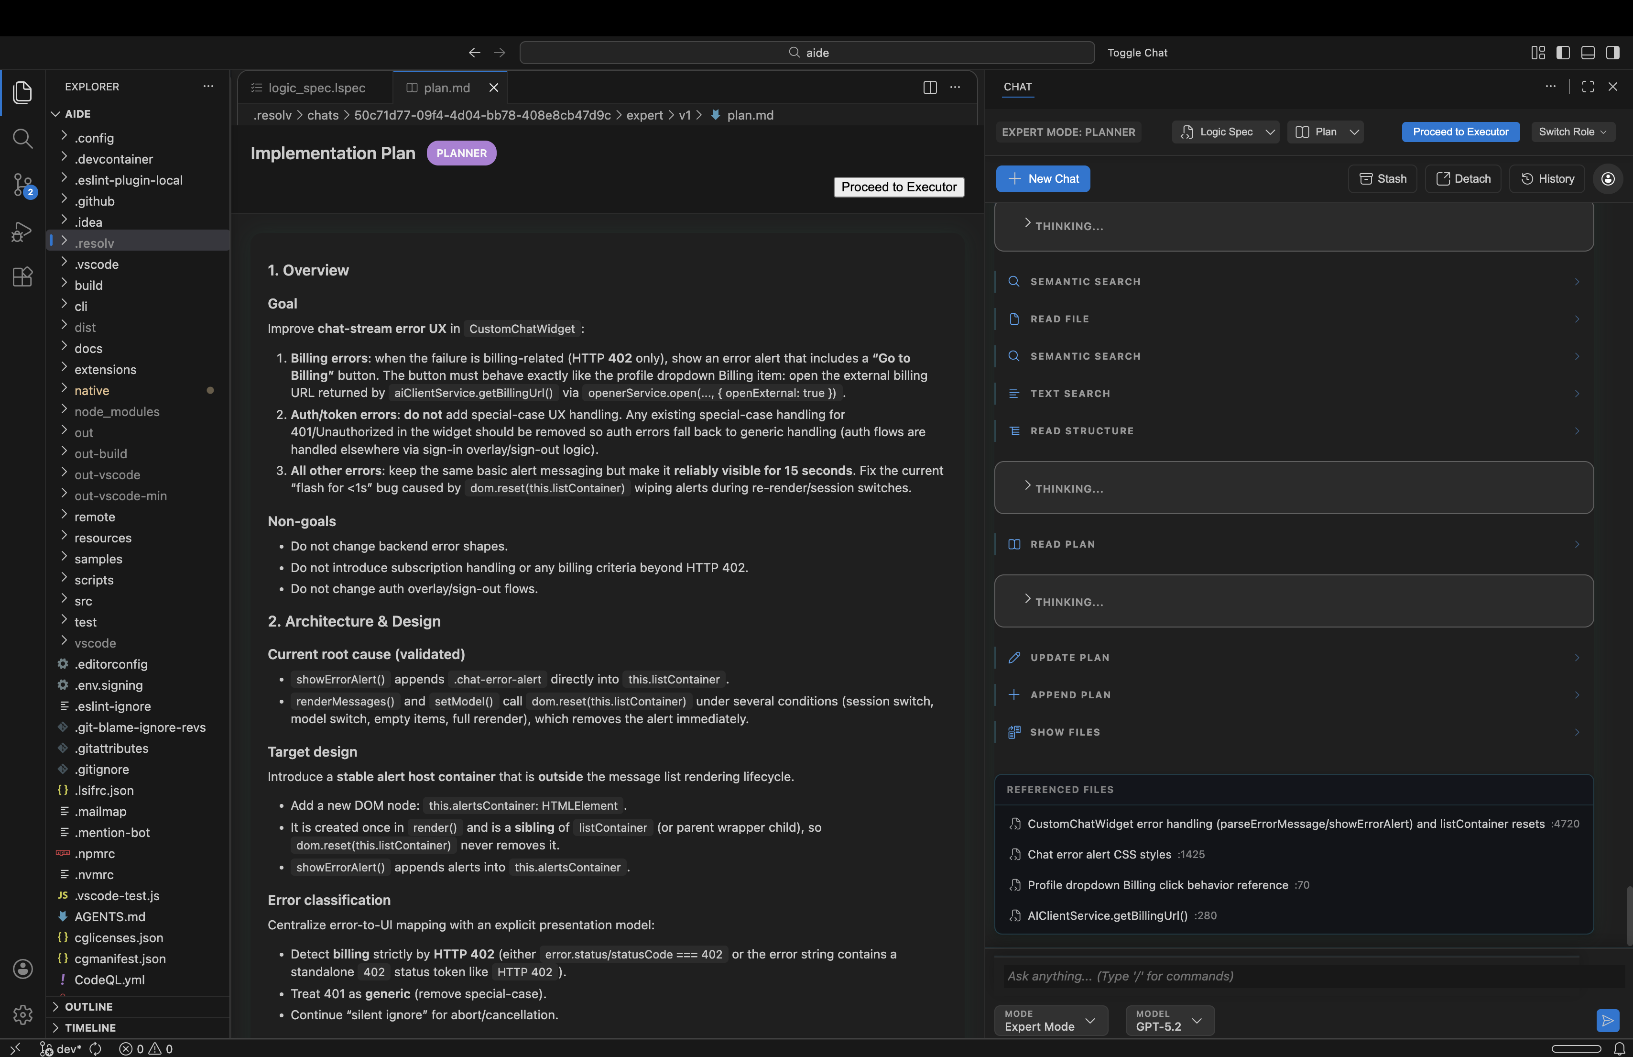Image resolution: width=1633 pixels, height=1057 pixels.
Task: Open the MODEL GPT-5.2 dropdown
Action: click(1169, 1021)
